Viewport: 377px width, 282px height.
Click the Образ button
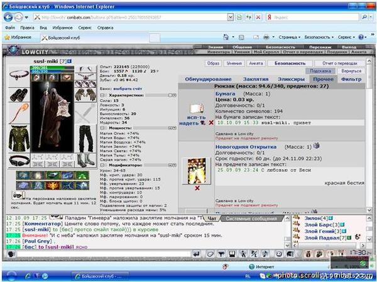click(x=213, y=63)
